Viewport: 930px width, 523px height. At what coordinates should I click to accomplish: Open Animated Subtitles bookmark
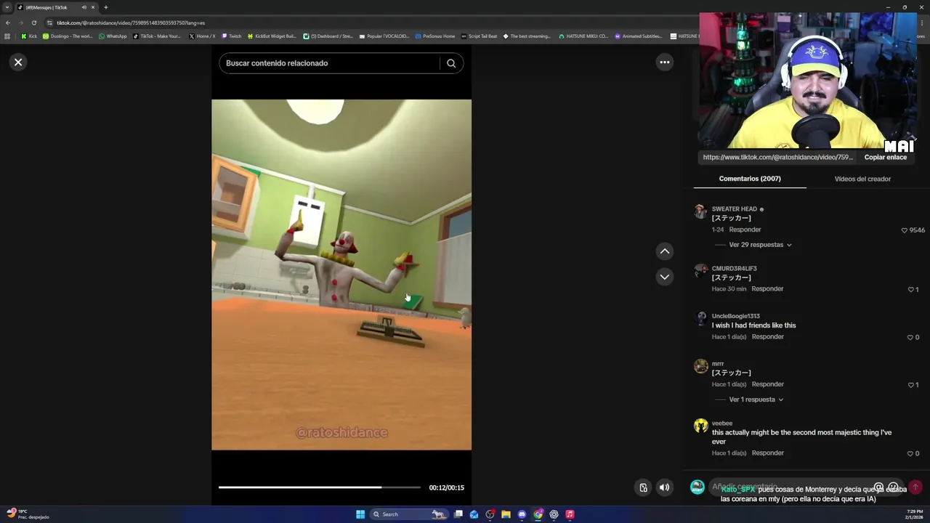(639, 36)
